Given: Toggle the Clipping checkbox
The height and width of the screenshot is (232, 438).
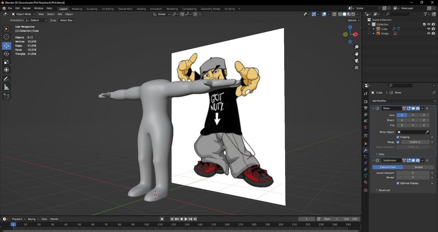Looking at the screenshot, I should pyautogui.click(x=398, y=137).
